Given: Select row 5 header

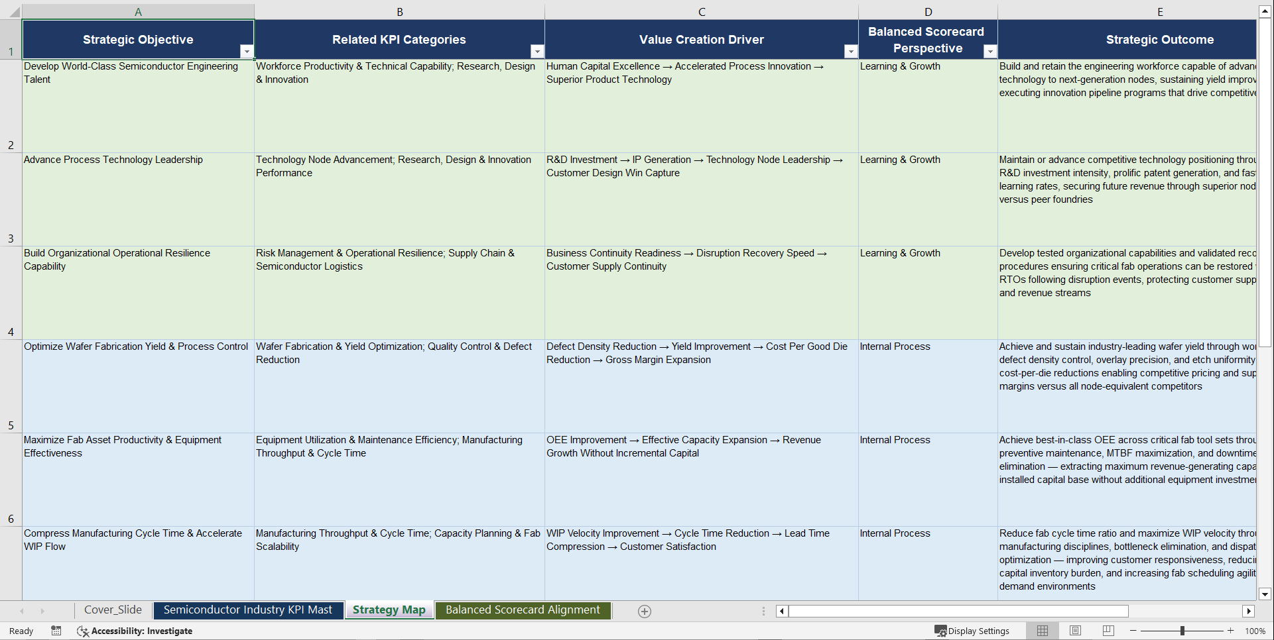Looking at the screenshot, I should pyautogui.click(x=11, y=386).
